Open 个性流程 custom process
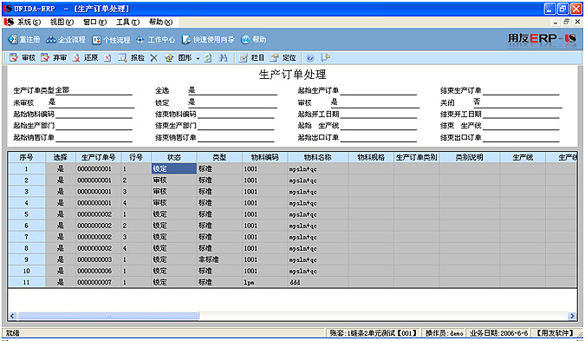 pos(111,40)
